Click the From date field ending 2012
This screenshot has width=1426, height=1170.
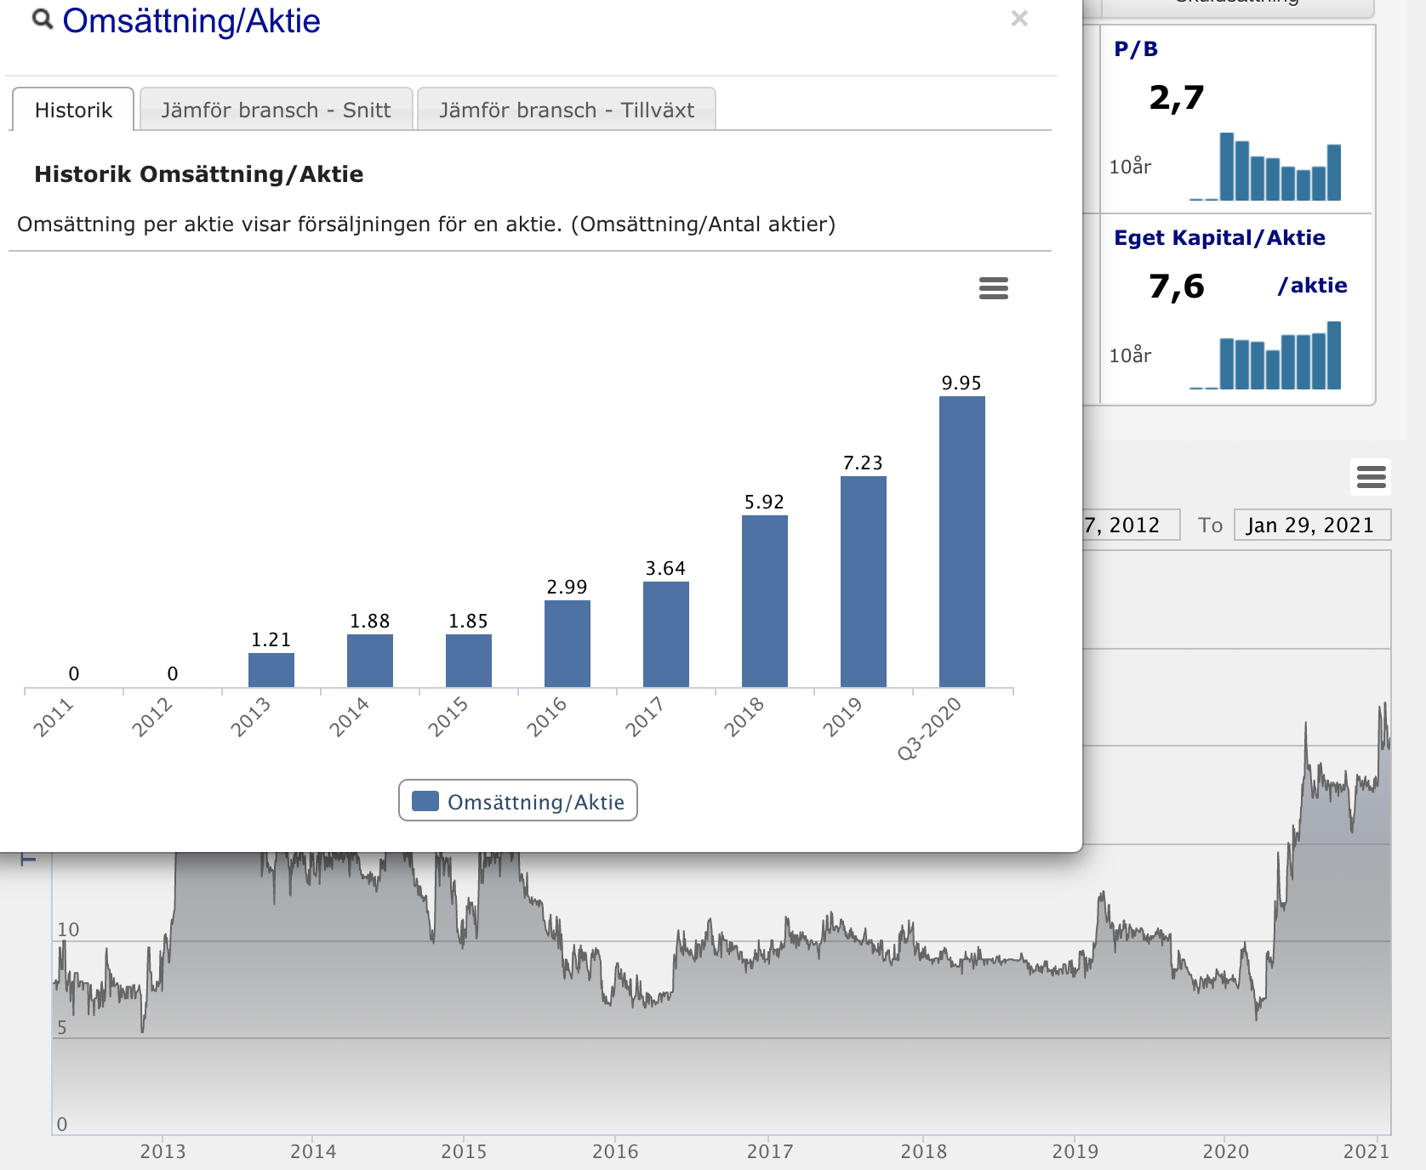tap(1131, 525)
